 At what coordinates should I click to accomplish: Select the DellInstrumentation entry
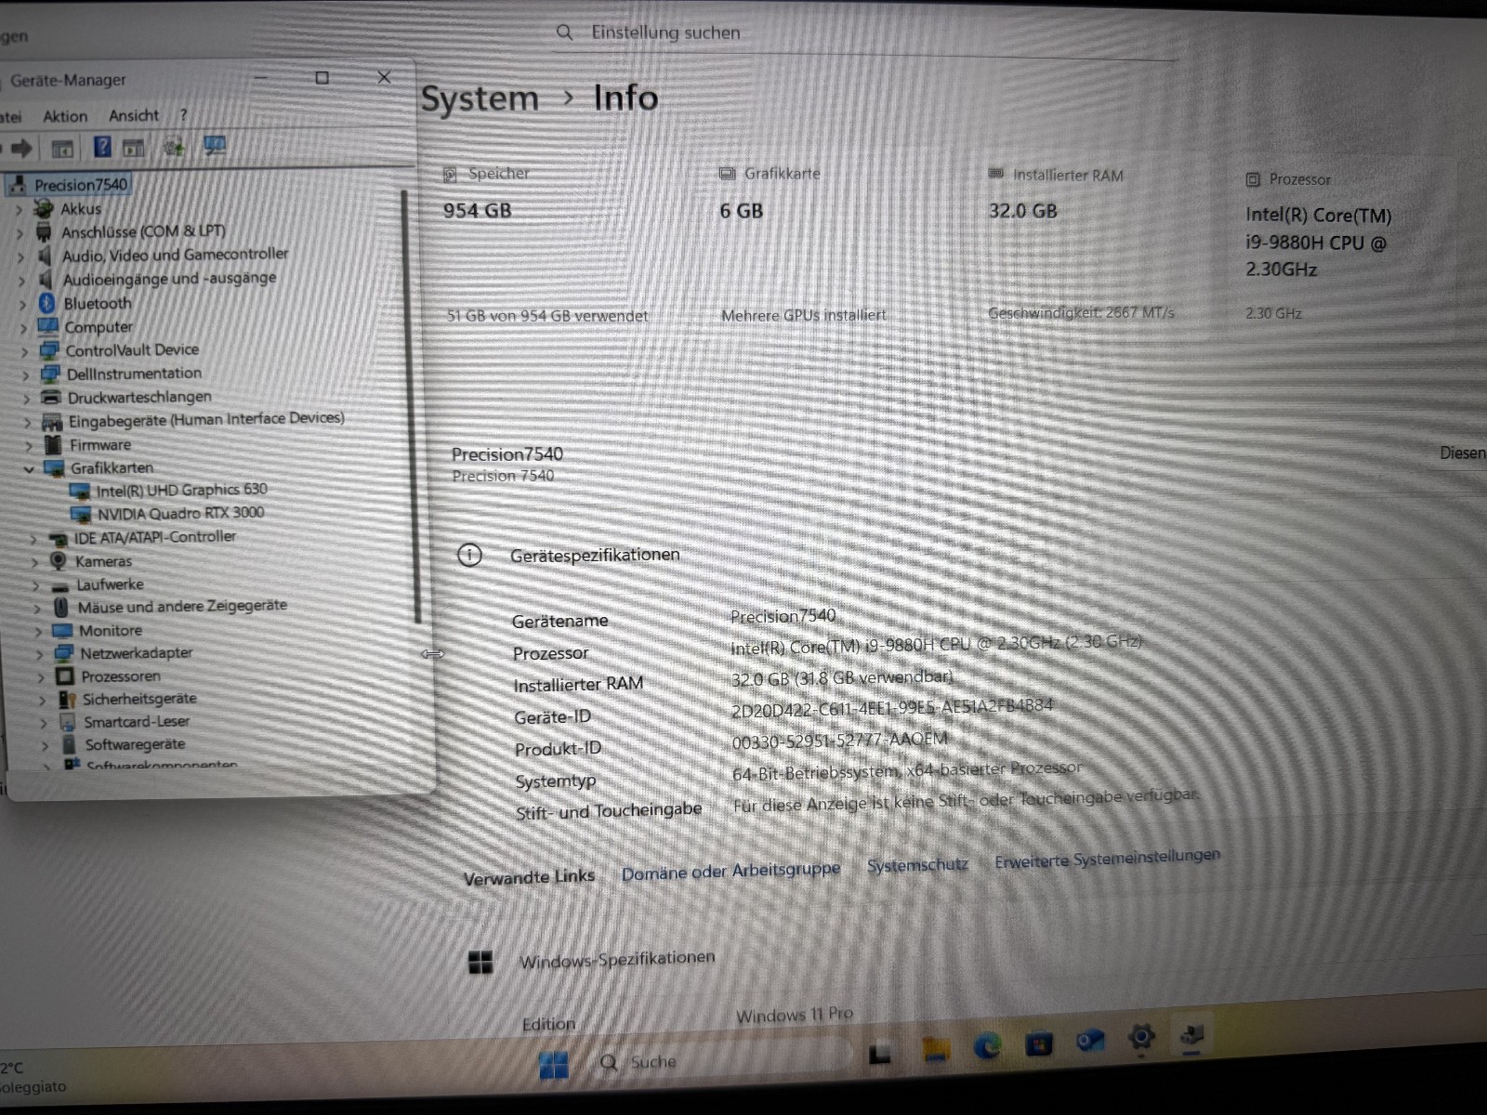[134, 374]
